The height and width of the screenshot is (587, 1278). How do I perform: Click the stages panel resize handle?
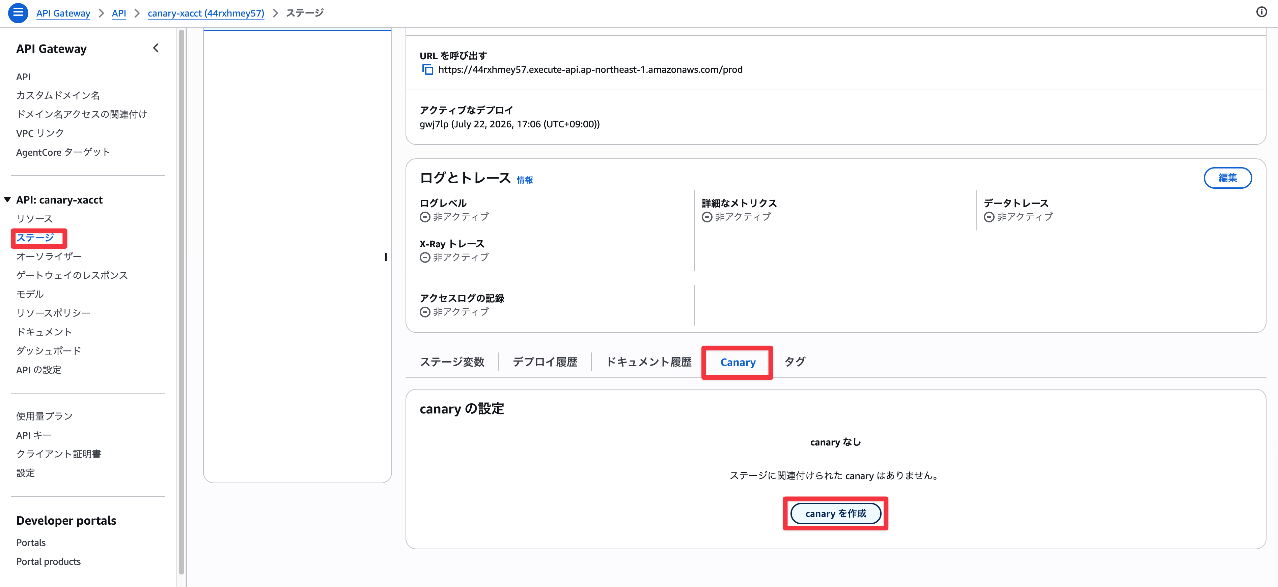[x=386, y=257]
